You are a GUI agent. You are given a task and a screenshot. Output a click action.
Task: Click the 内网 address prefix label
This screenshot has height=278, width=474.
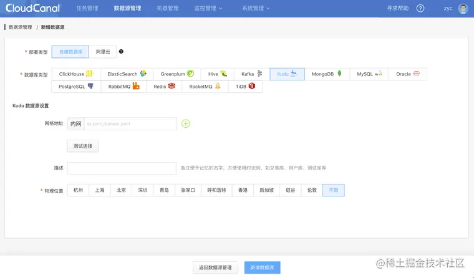pos(76,123)
